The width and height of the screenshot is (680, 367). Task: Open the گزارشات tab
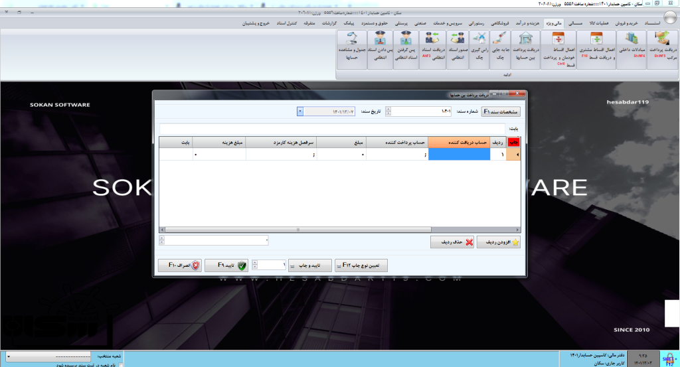tap(329, 23)
